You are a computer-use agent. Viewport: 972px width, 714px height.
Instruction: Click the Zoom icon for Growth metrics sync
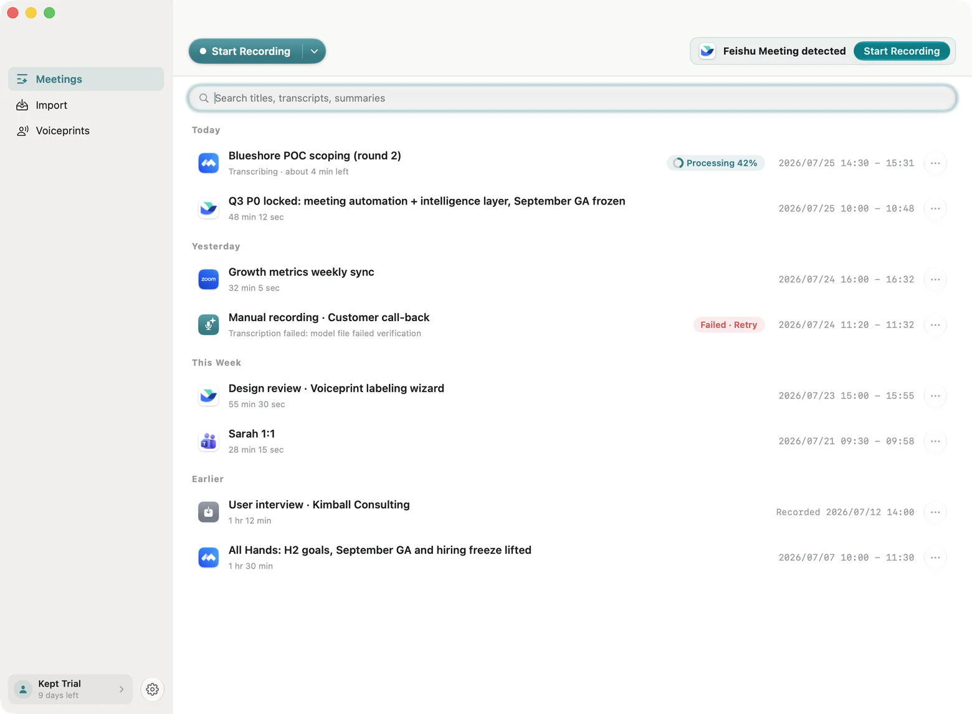pos(209,279)
